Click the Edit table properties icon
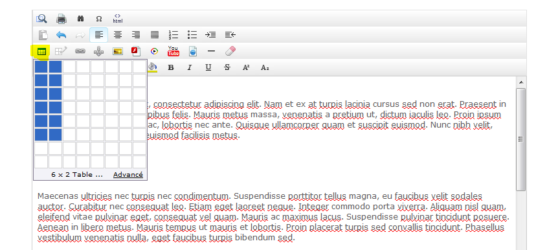The height and width of the screenshot is (250, 558). point(61,51)
